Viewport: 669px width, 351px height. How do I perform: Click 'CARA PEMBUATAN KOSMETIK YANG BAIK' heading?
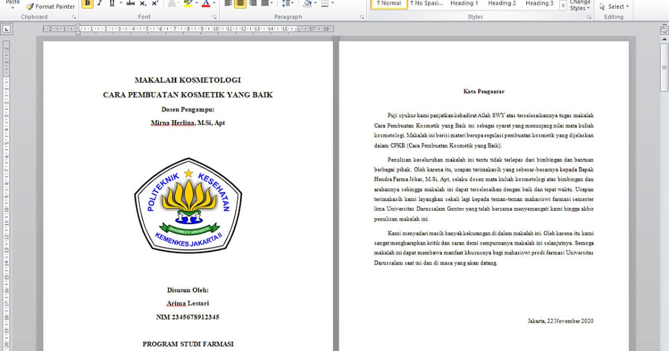click(x=188, y=95)
